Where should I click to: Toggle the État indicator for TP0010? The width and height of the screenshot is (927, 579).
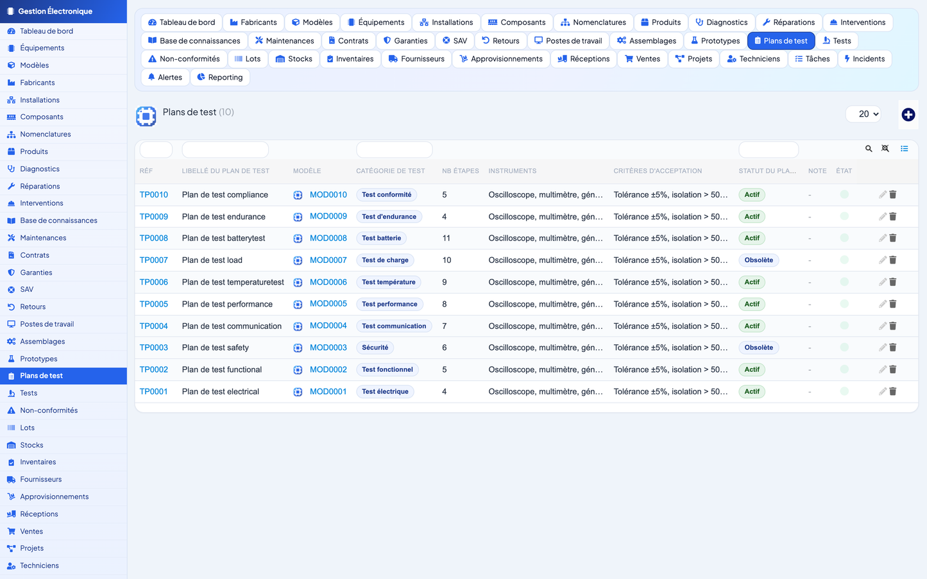tap(844, 194)
